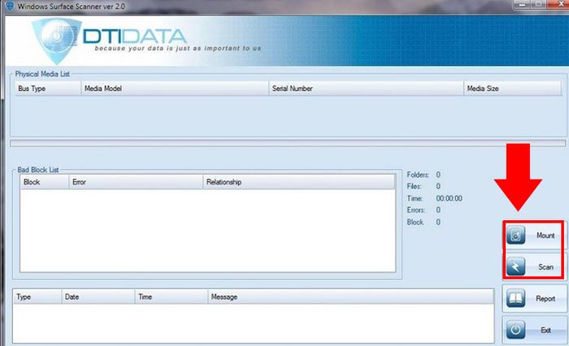
Task: Click the Windows Surface Scanner title text
Action: point(72,6)
